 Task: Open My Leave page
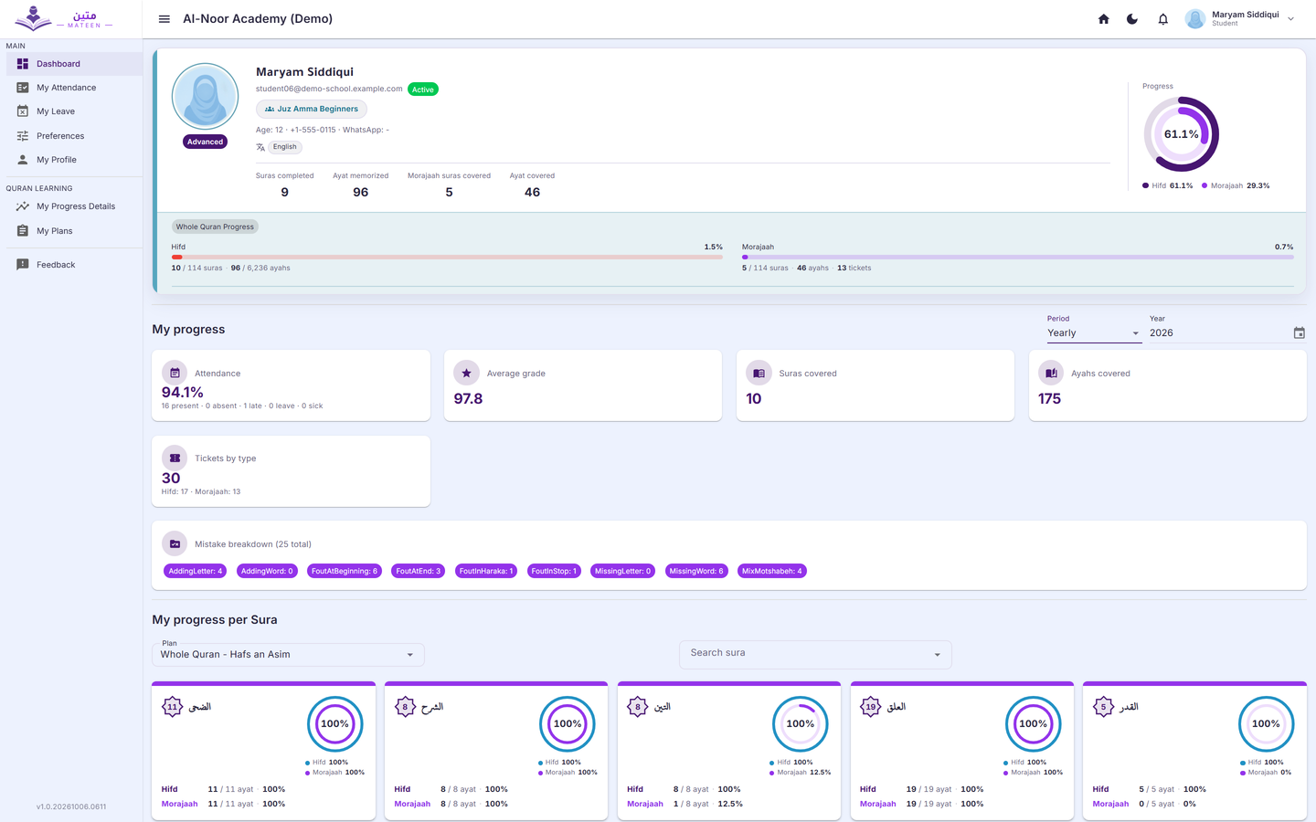coord(74,111)
